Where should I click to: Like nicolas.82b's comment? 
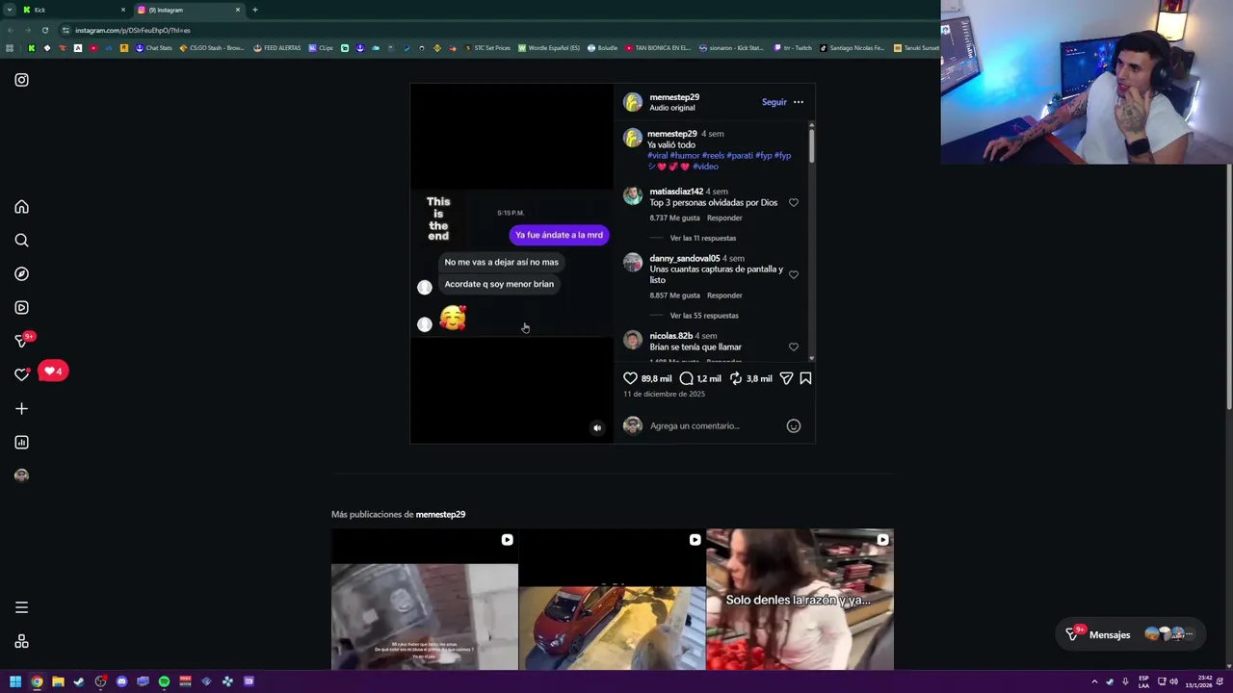[794, 346]
